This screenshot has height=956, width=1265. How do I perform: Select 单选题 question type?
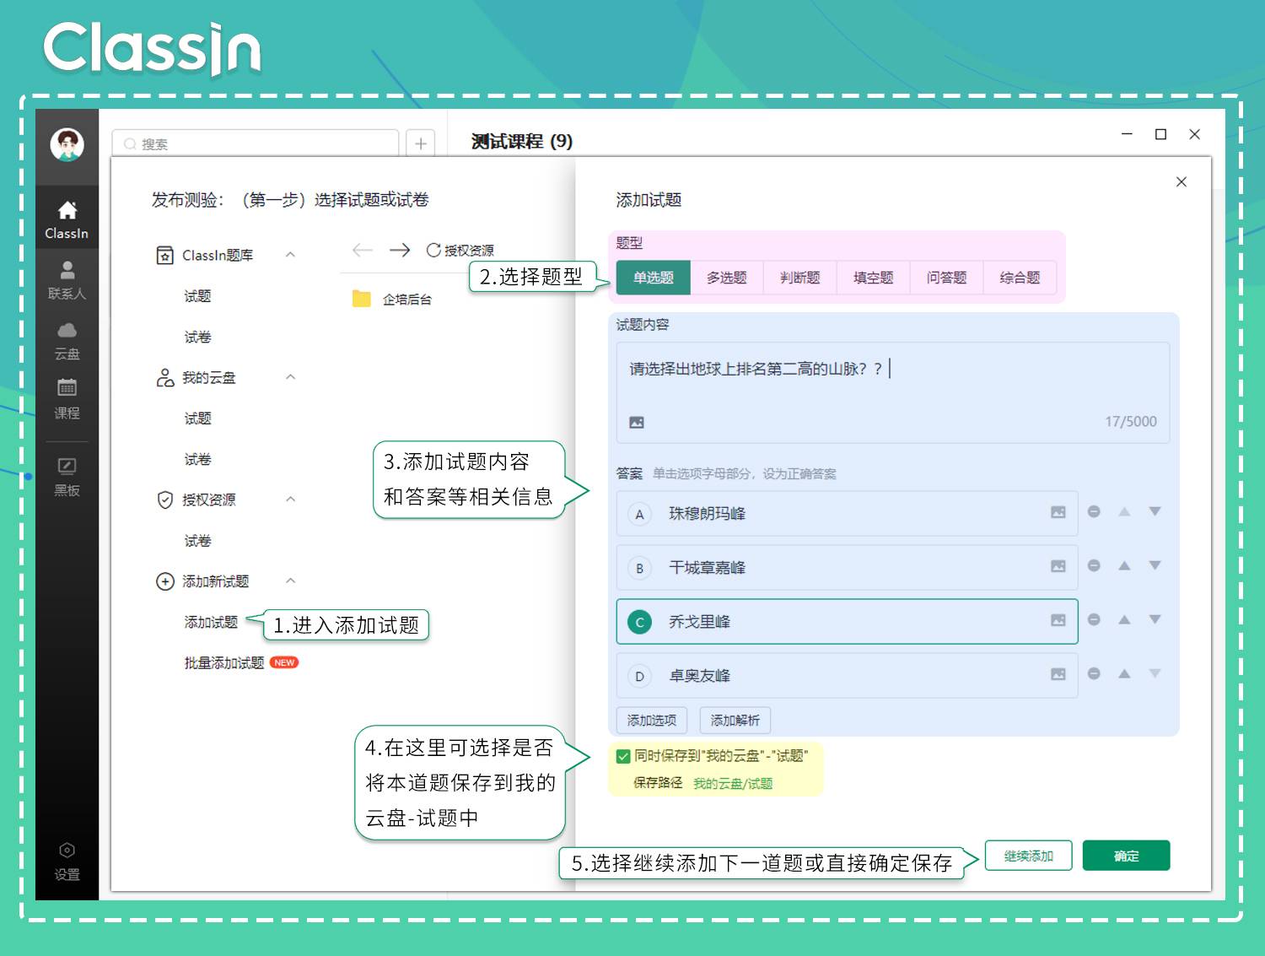click(x=654, y=278)
